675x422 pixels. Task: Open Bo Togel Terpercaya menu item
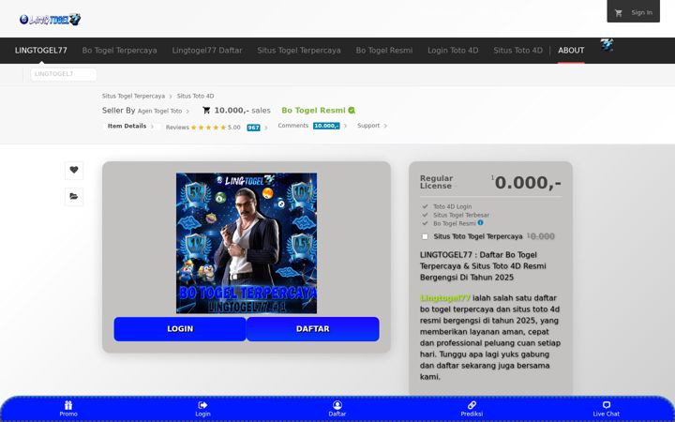tap(119, 51)
